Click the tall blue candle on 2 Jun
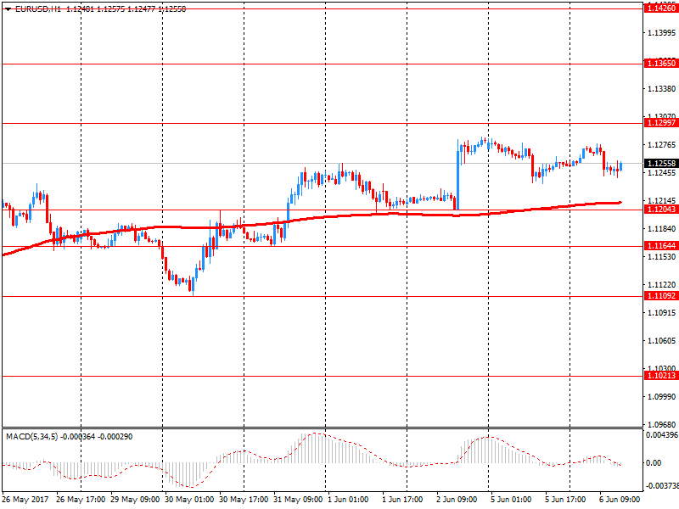The width and height of the screenshot is (679, 509). [457, 175]
